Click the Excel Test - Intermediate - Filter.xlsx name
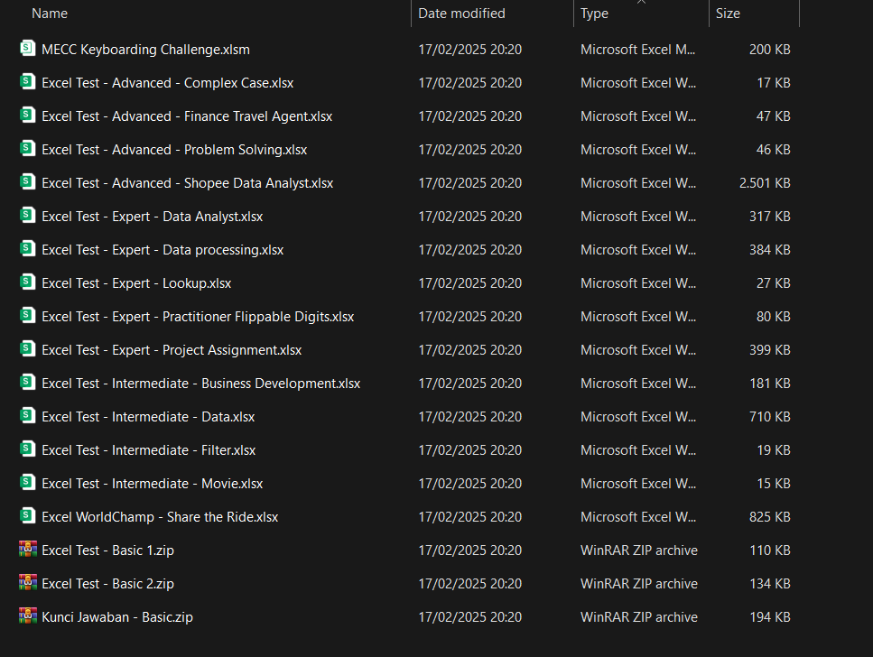873x657 pixels. [149, 450]
